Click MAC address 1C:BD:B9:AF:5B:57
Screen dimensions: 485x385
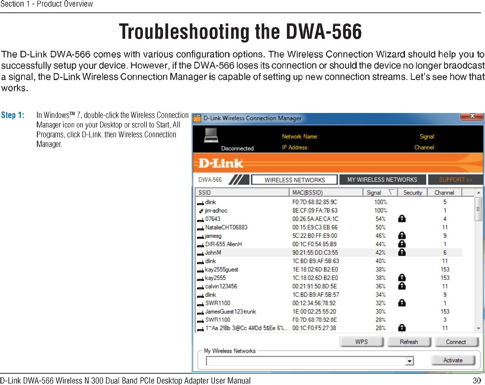[316, 295]
